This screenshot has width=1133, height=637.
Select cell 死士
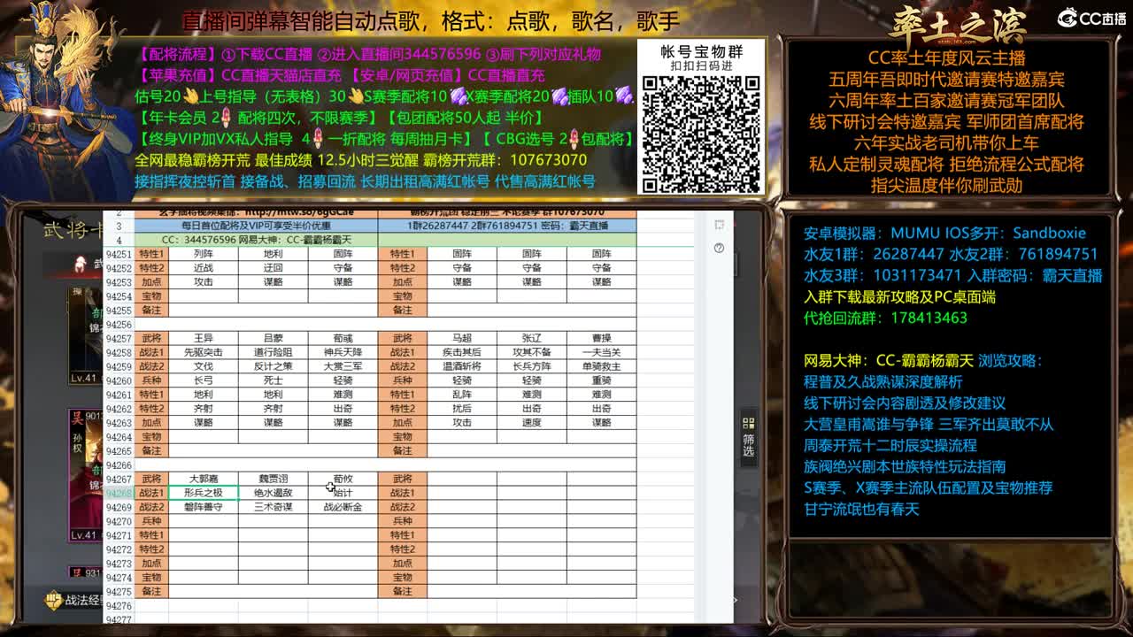click(x=274, y=380)
